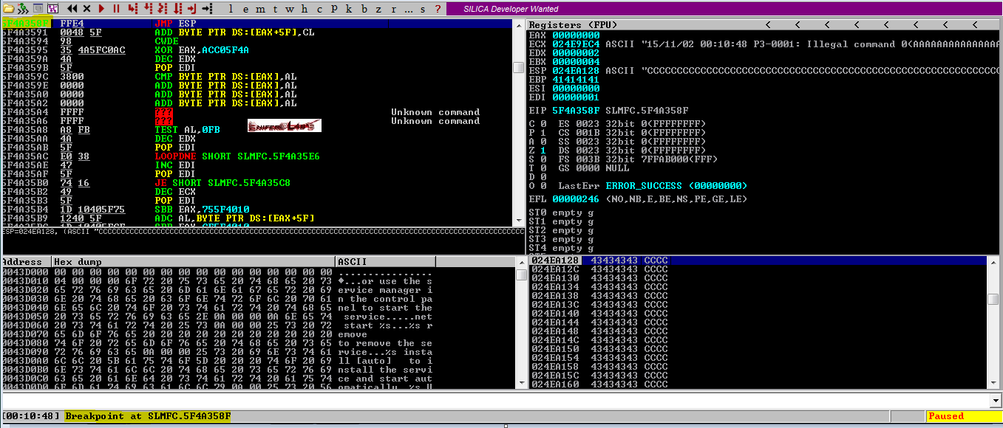Image resolution: width=1003 pixels, height=428 pixels.
Task: Open Executable modules via 'e' button
Action: pos(245,9)
